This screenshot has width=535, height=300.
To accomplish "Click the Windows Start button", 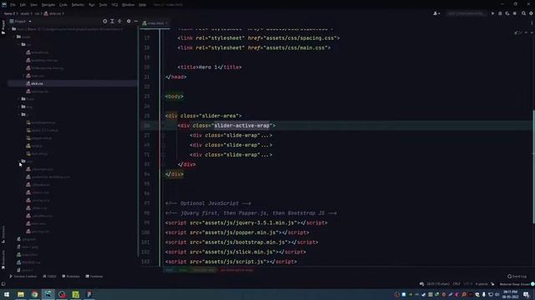I will [x=6, y=294].
